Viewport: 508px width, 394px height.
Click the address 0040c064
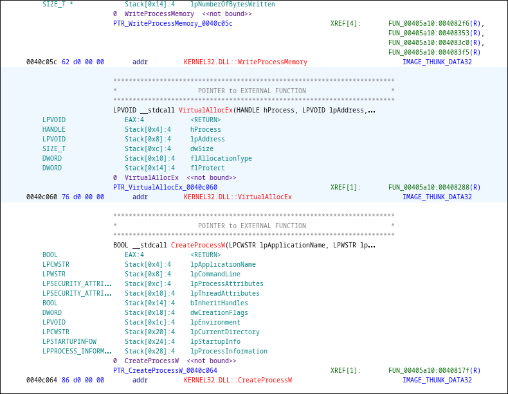point(42,381)
